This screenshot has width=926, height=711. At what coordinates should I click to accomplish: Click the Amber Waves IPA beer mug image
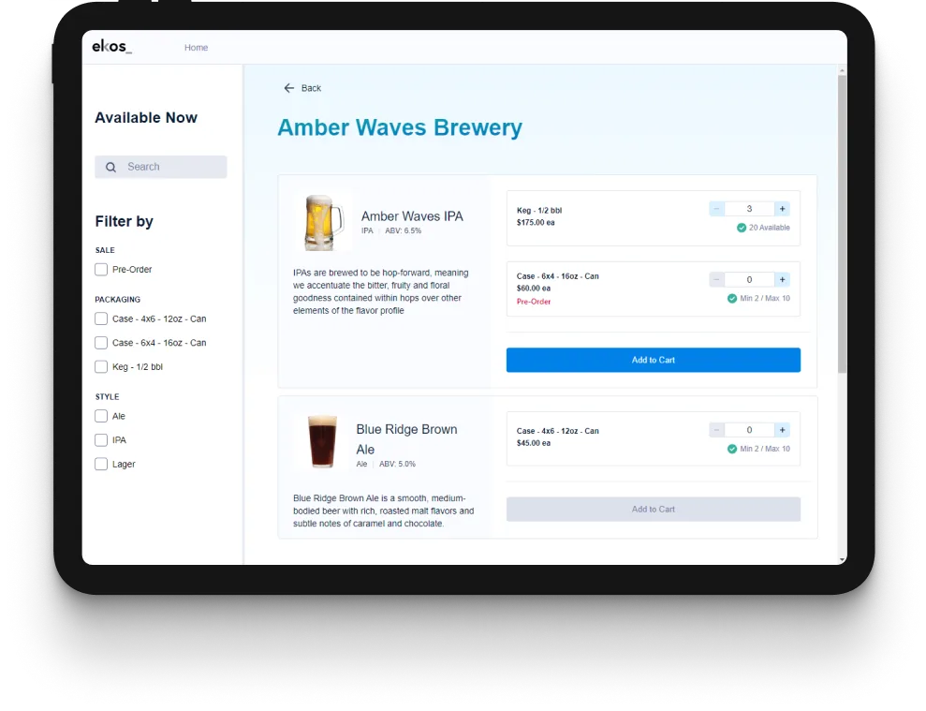click(324, 222)
